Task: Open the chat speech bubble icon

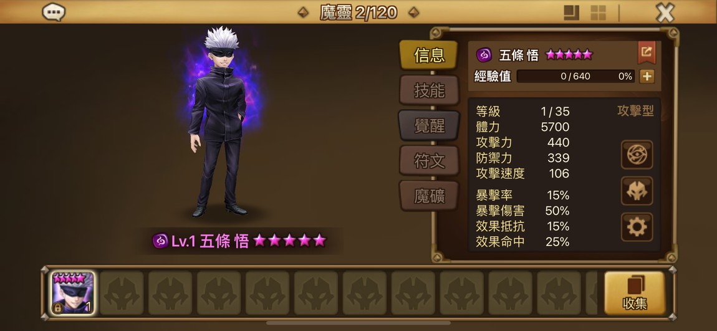Action: 54,12
